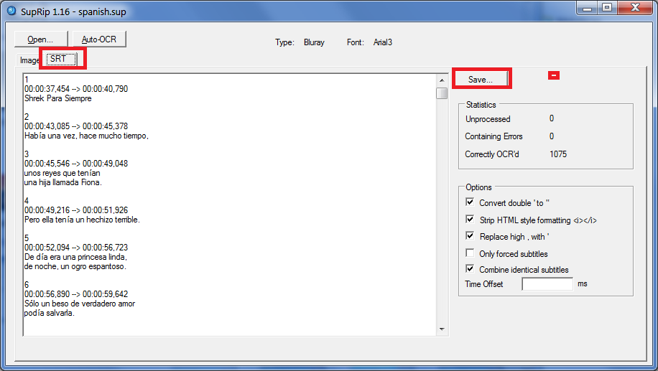
Task: Click the Time Offset input field
Action: 547,283
